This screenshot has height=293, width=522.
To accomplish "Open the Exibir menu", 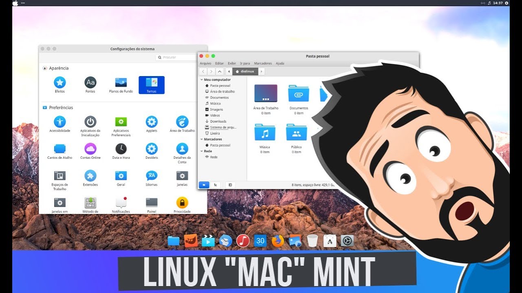I will (x=232, y=63).
